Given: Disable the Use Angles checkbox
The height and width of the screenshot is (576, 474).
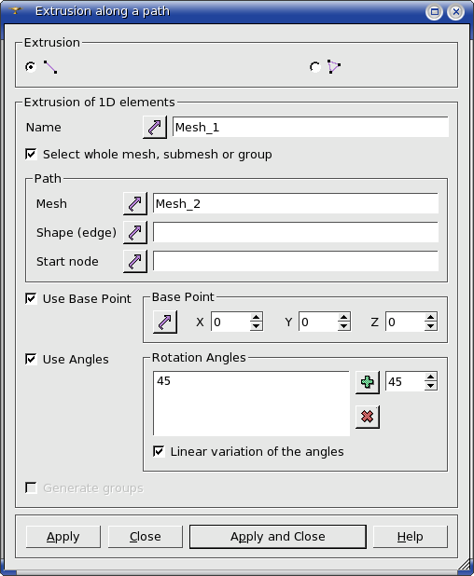Looking at the screenshot, I should tap(31, 359).
